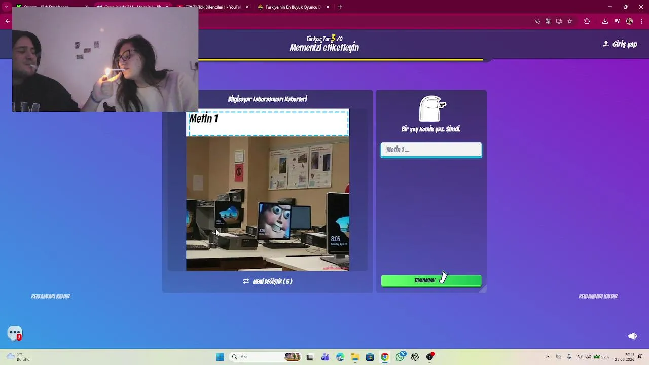Open Google Chrome from taskbar
This screenshot has width=649, height=365.
(385, 357)
